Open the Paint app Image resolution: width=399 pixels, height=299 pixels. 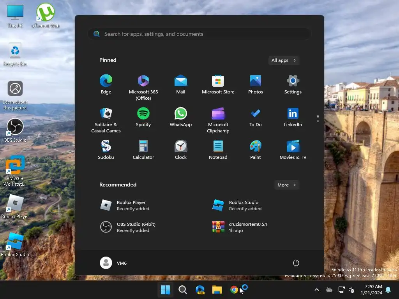[256, 150]
